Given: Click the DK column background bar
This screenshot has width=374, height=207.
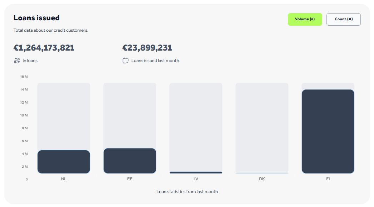Looking at the screenshot, I should (262, 128).
